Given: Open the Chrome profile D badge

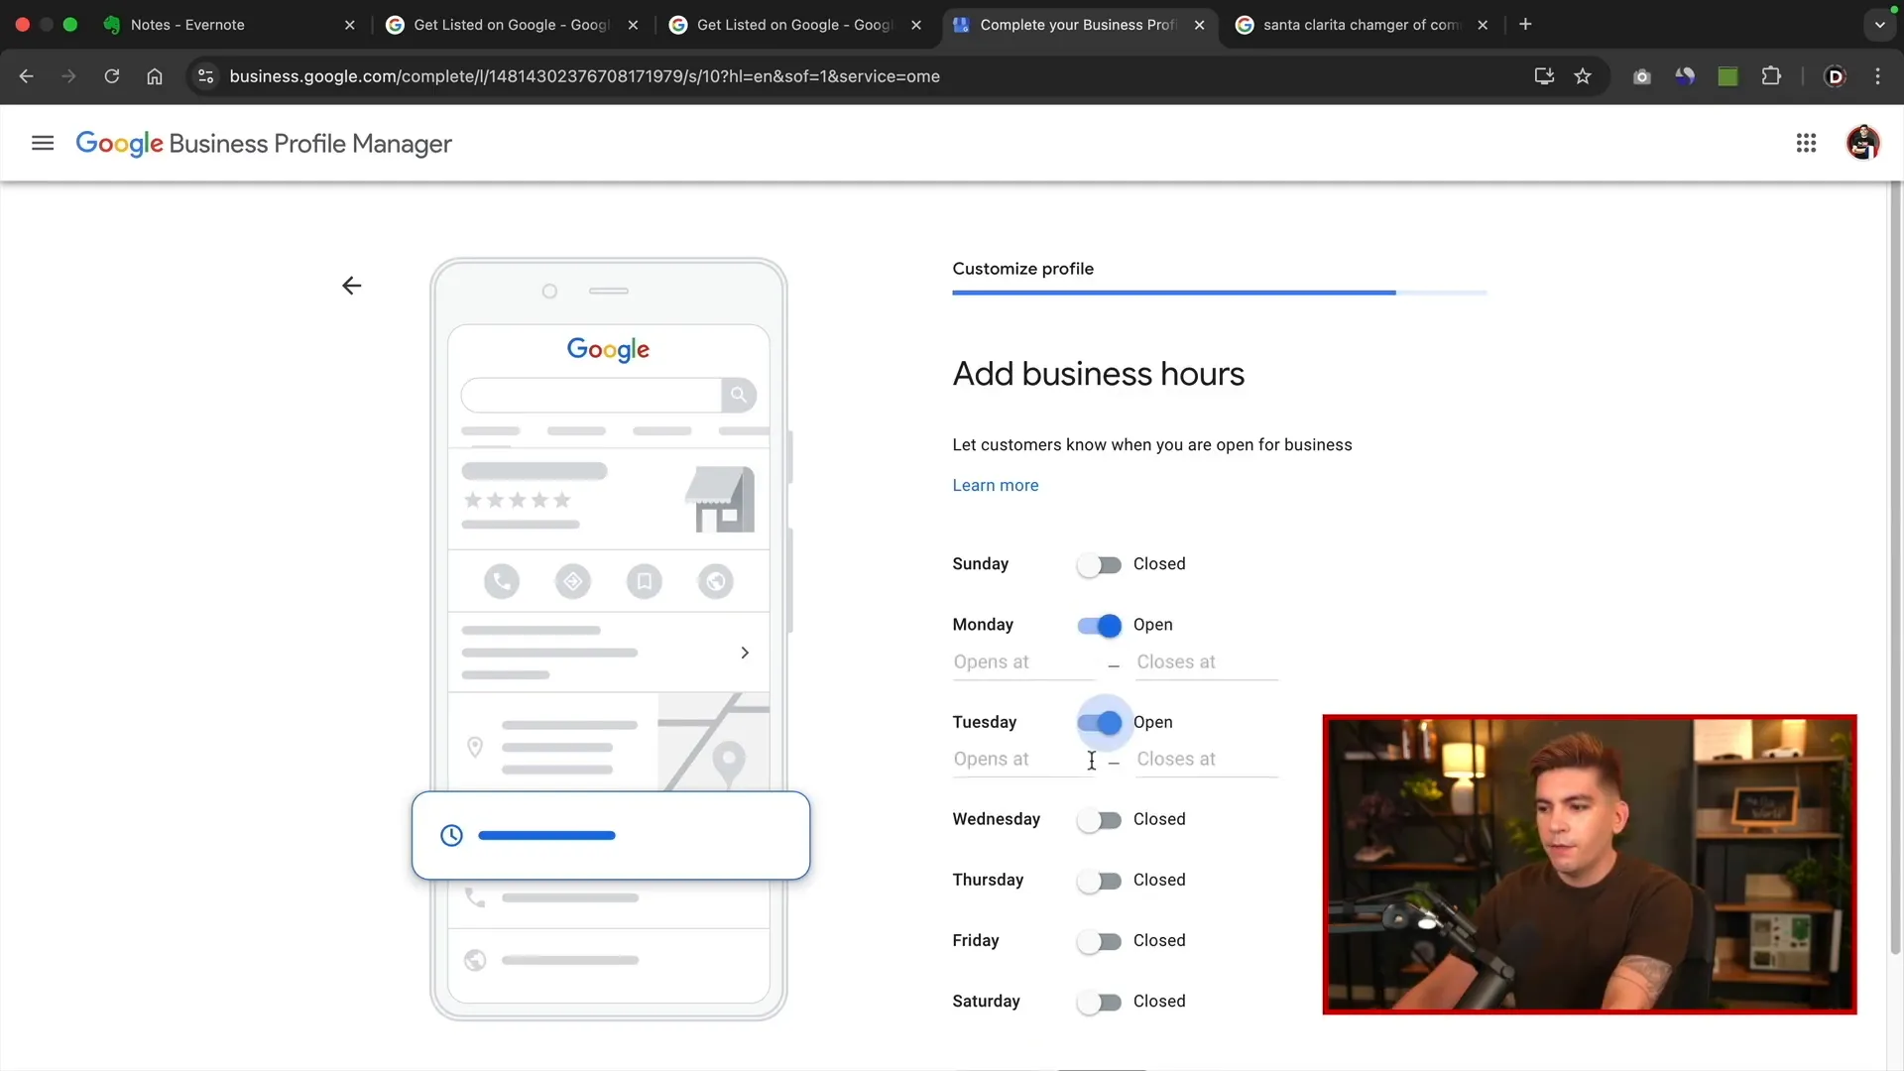Looking at the screenshot, I should click(1835, 76).
